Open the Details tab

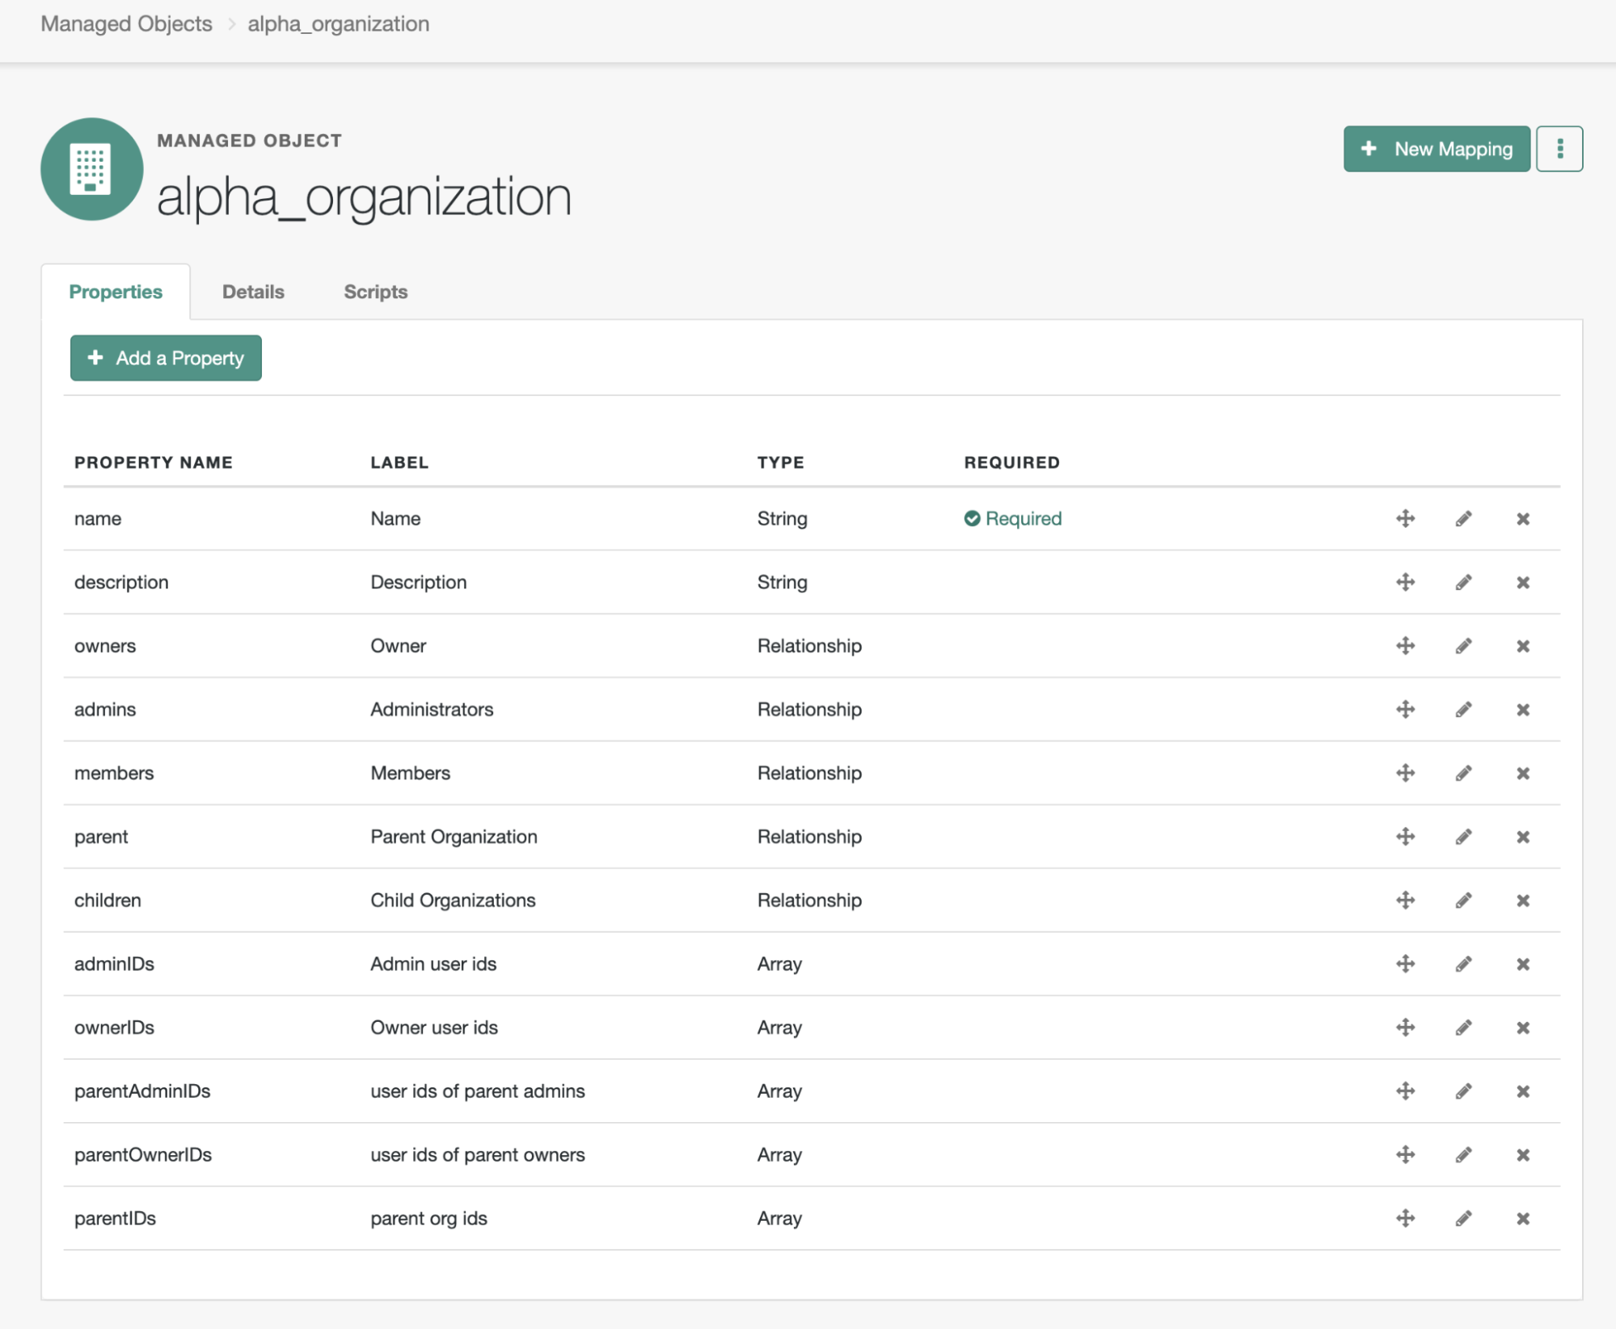point(253,292)
